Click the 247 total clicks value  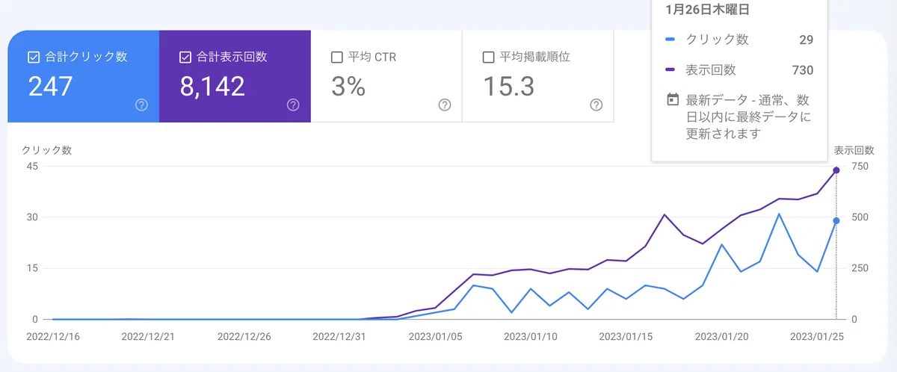(x=51, y=87)
